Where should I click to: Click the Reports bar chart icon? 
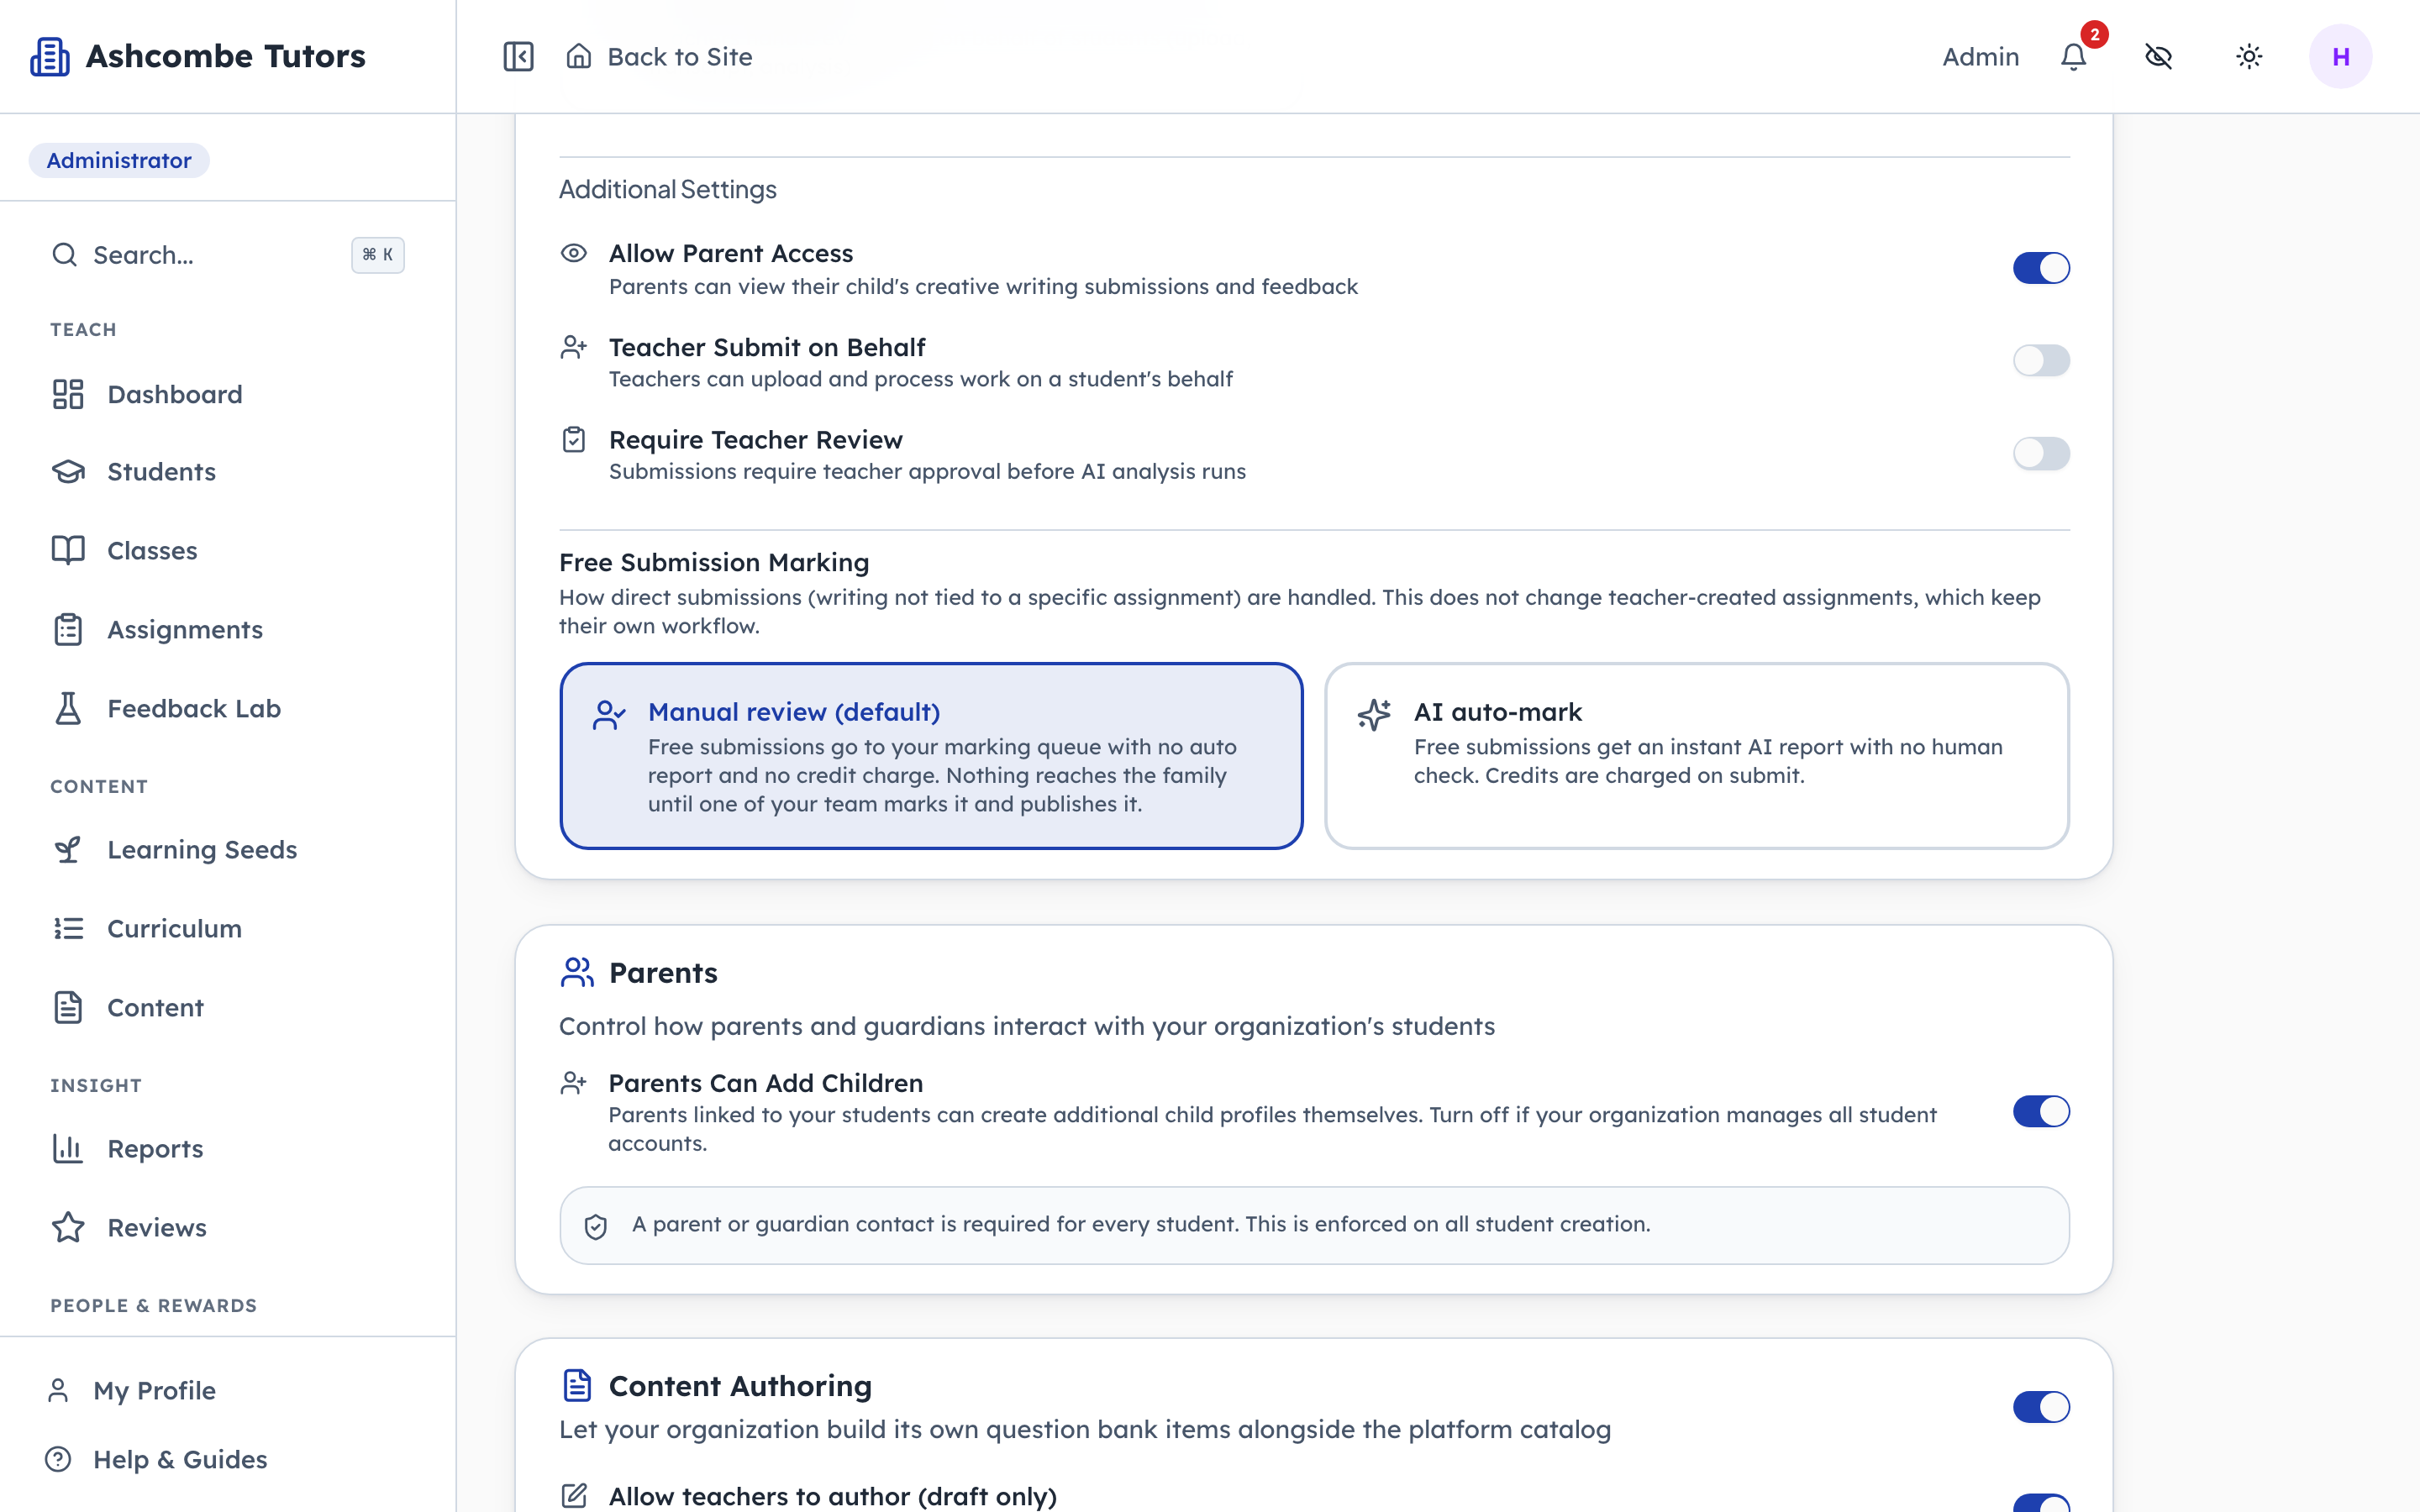coord(68,1149)
